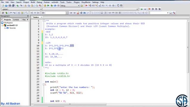Viewport: 190px width, 107px height.
Task: Start debugging with the red play icon
Action: coord(86,6)
